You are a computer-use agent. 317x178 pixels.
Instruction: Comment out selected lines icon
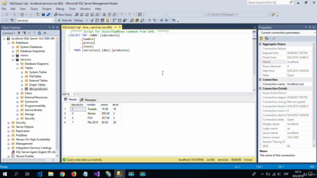149,20
